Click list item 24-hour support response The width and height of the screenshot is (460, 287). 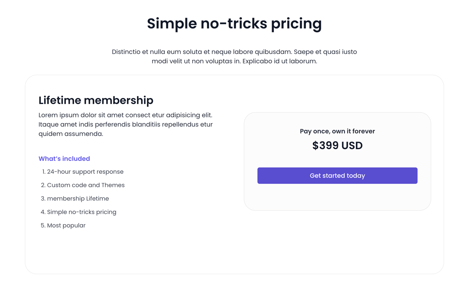[85, 172]
